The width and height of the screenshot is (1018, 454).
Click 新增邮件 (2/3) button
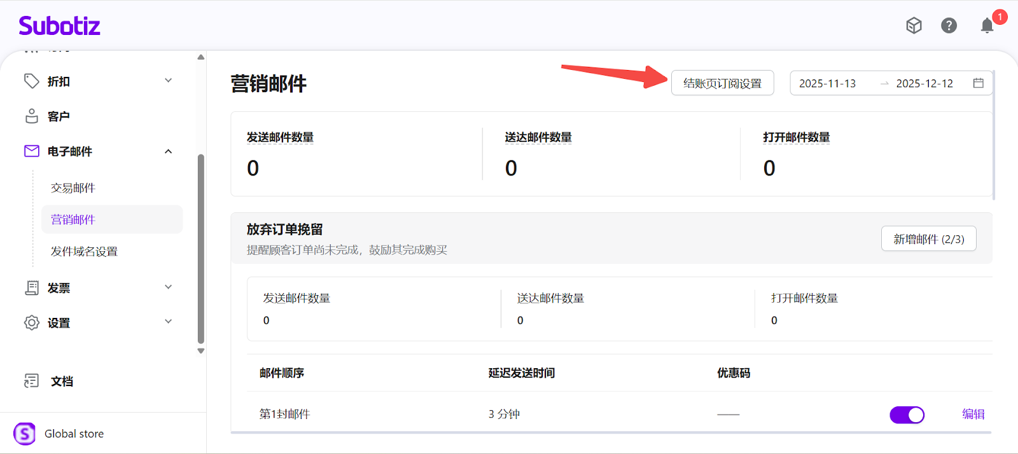(928, 239)
